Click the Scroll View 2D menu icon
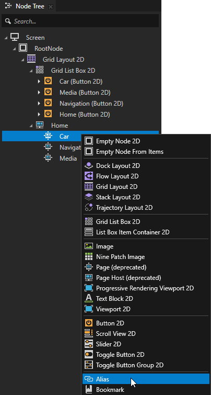This screenshot has width=211, height=395. click(89, 333)
